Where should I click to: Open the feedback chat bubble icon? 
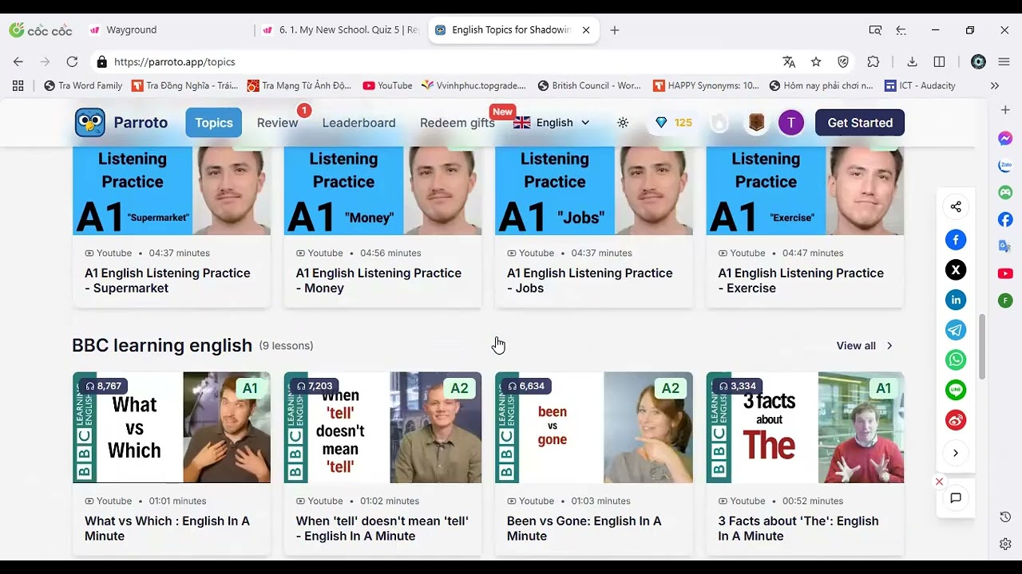(x=956, y=498)
